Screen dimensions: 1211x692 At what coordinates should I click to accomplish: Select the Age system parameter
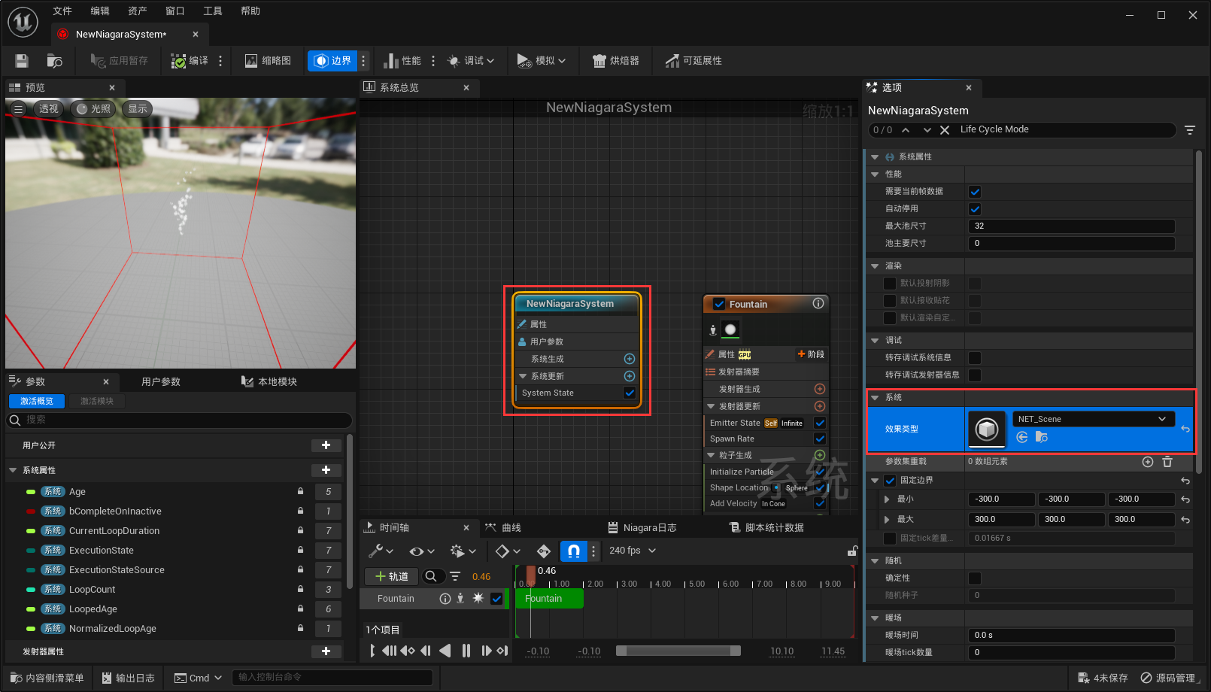click(77, 492)
